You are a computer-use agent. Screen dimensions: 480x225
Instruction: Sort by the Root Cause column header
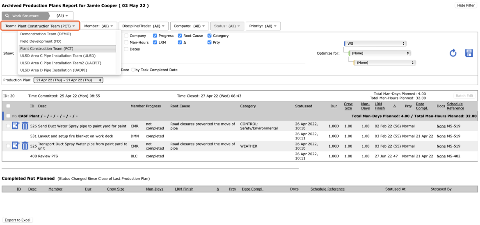tap(180, 107)
